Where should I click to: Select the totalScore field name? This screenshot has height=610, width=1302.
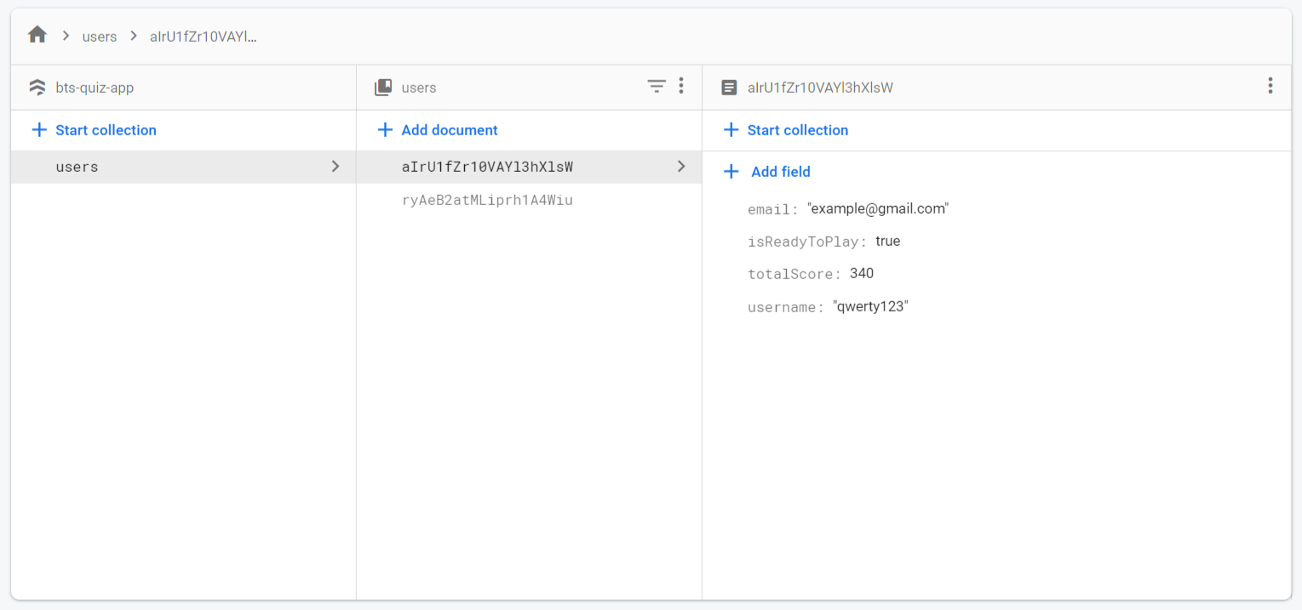[x=794, y=274]
